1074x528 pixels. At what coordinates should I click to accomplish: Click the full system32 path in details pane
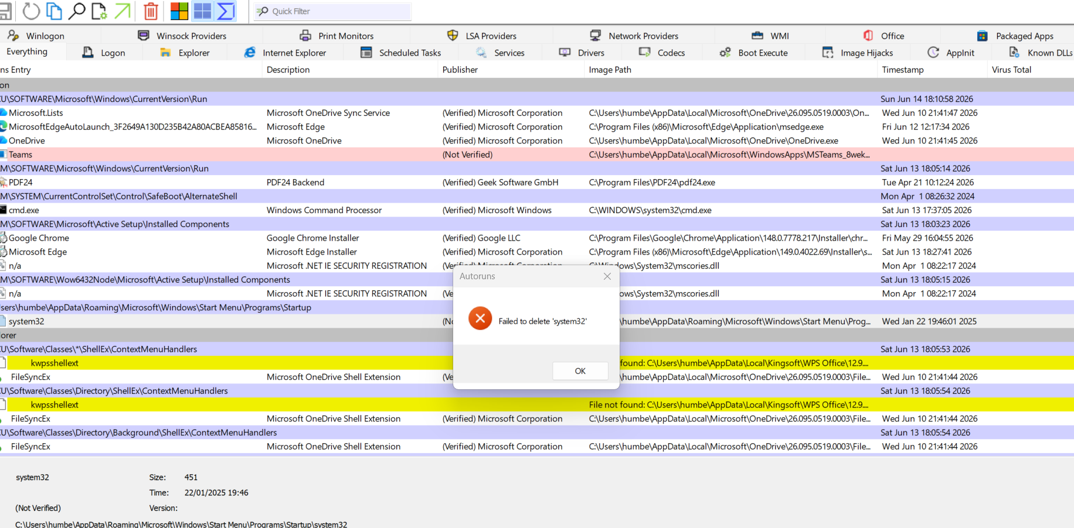(181, 524)
